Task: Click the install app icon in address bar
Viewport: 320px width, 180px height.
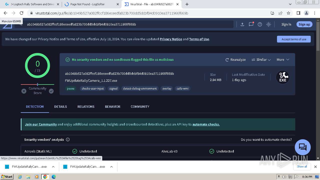Action: pyautogui.click(x=272, y=13)
